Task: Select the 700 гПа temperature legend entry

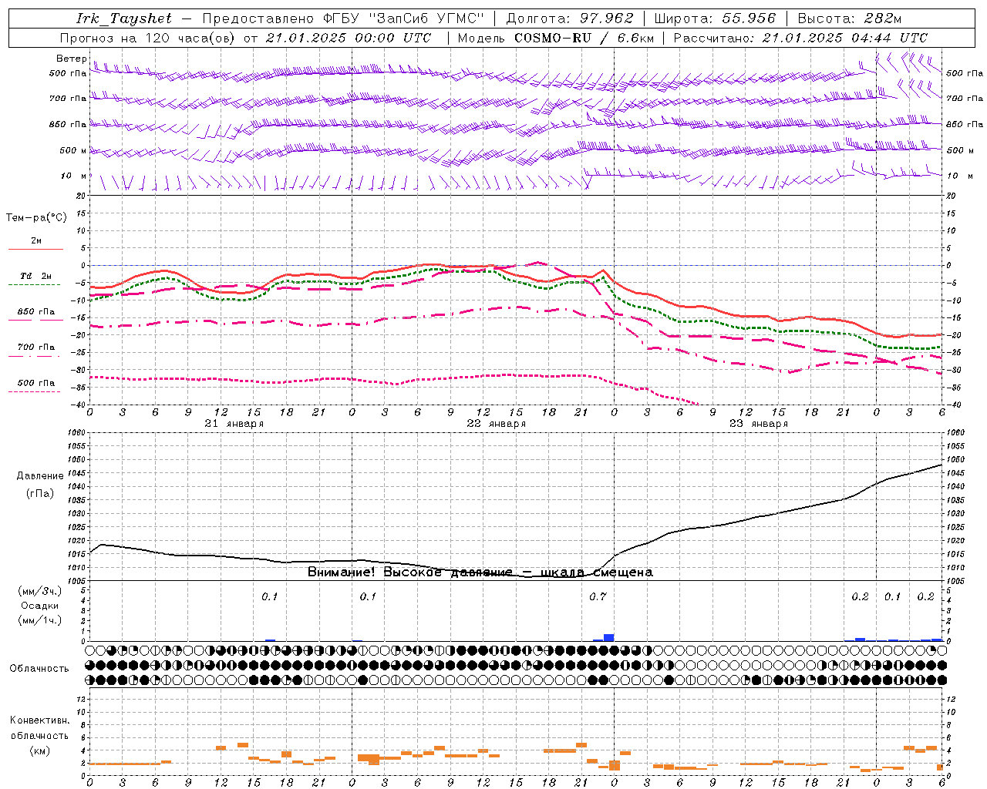Action: 35,347
